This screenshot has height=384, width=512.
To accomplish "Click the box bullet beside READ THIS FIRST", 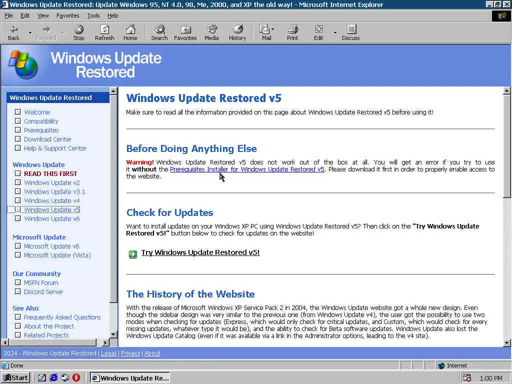I will click(17, 173).
